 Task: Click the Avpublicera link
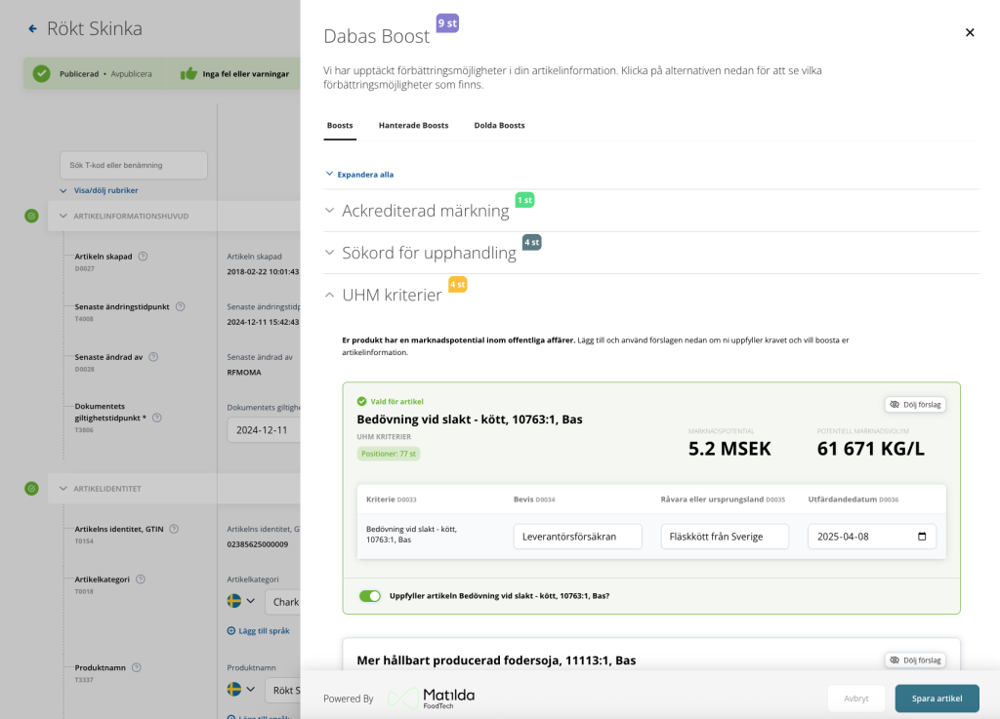(132, 74)
